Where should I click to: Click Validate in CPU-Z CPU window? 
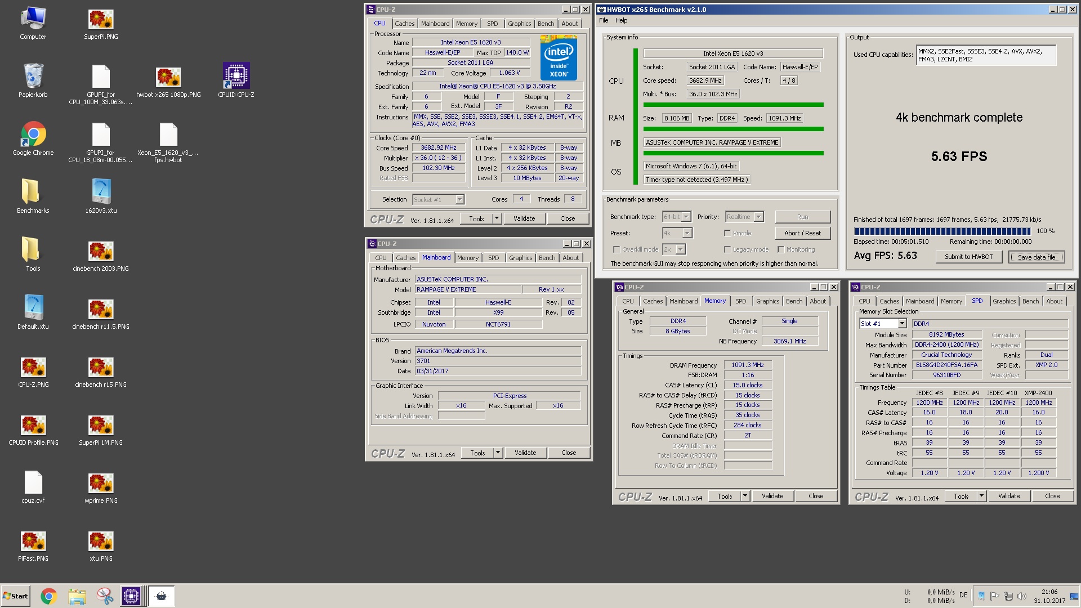[x=524, y=218]
